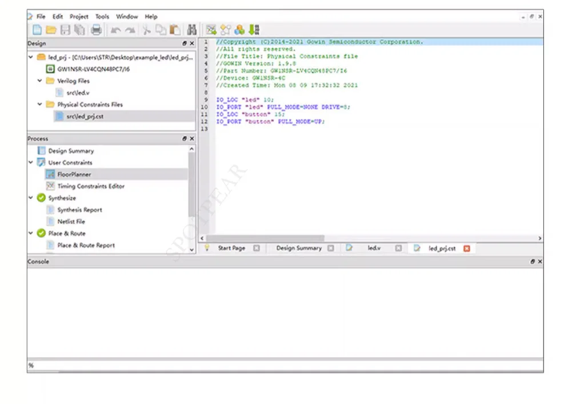Click code line IO_LOC "button" 15
Viewport: 580px width, 404px height.
tap(250, 114)
